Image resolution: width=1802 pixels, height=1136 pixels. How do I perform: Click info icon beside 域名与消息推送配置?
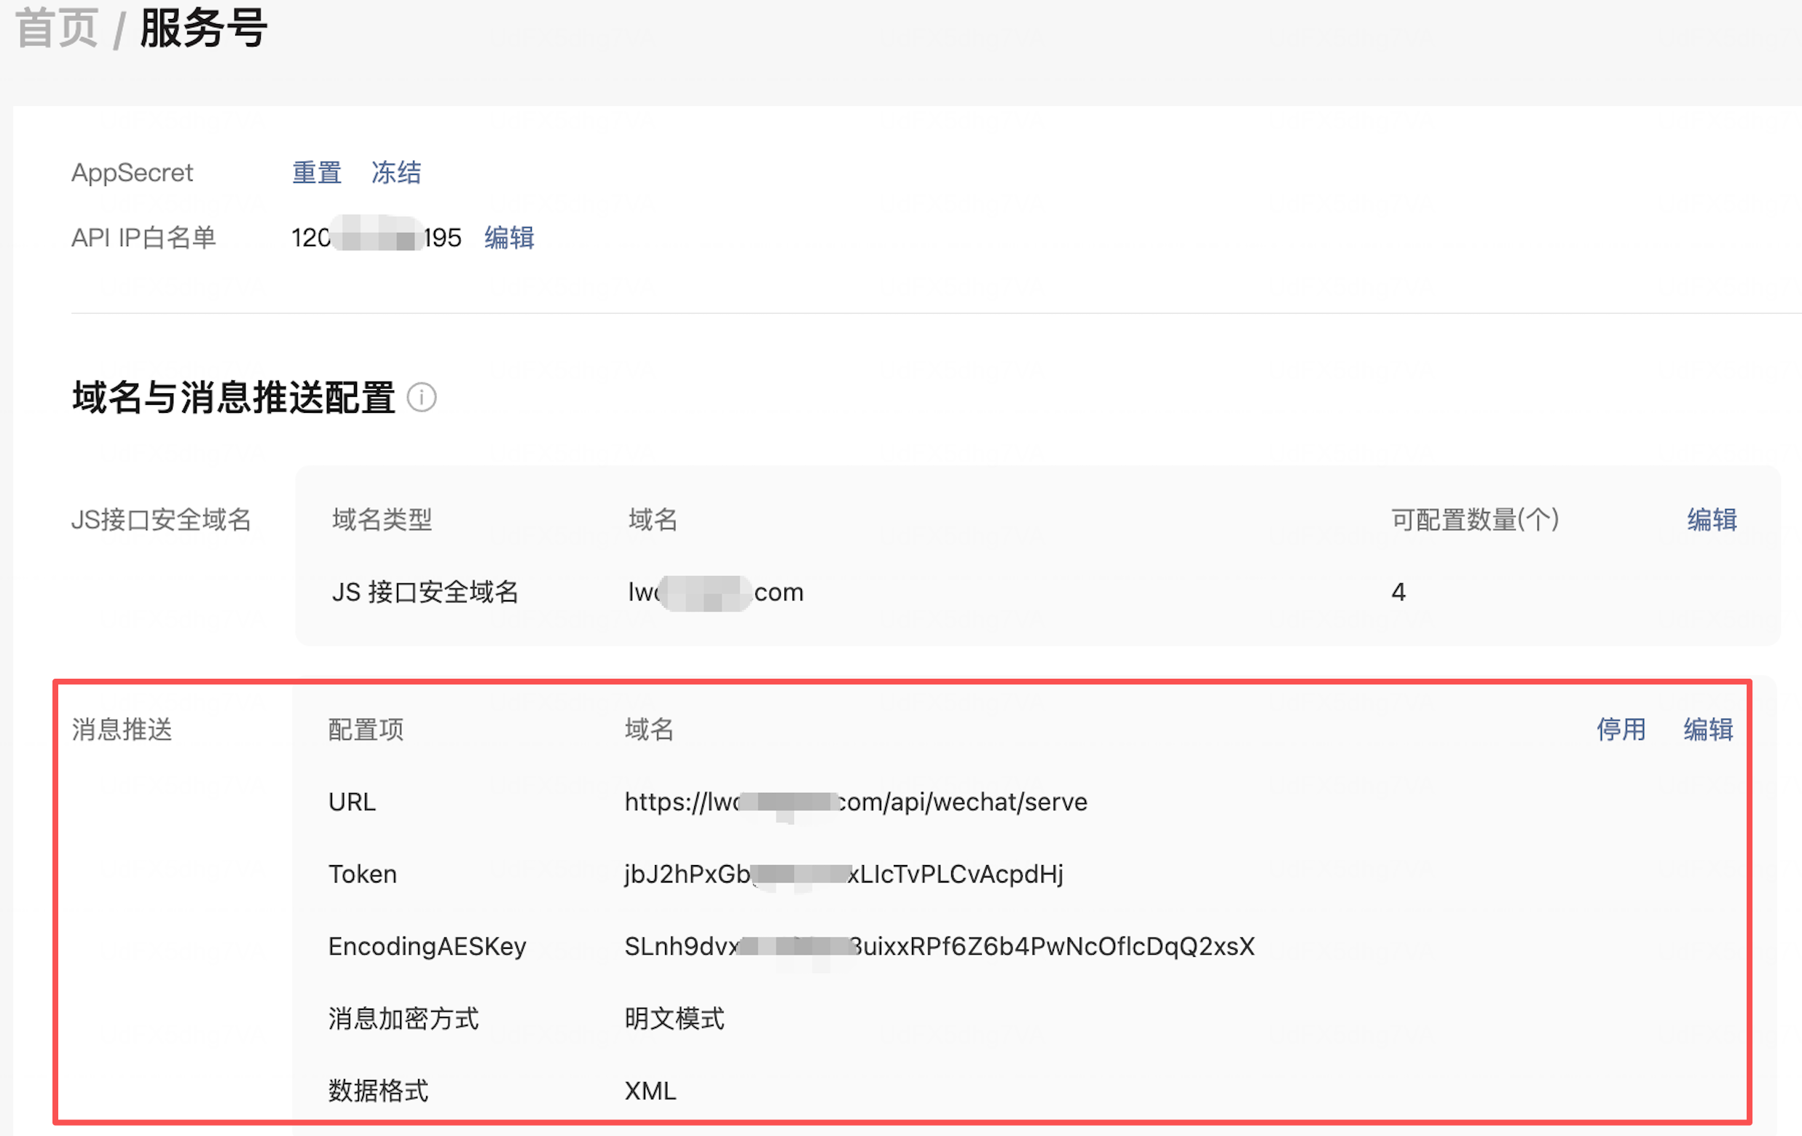421,397
